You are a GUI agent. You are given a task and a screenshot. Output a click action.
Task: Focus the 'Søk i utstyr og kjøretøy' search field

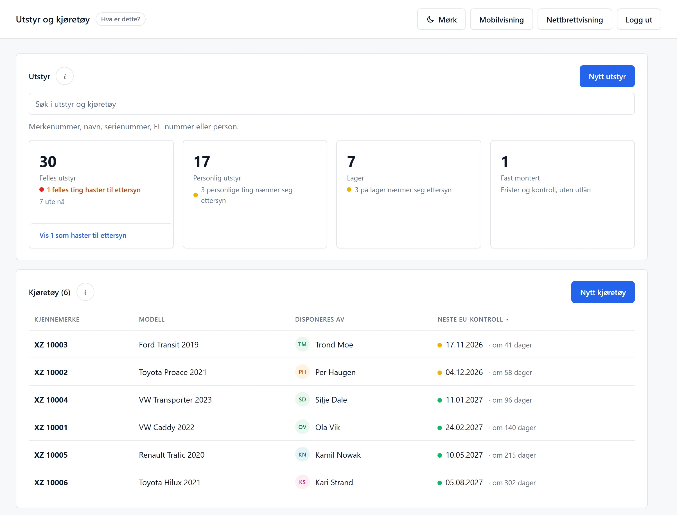coord(331,104)
